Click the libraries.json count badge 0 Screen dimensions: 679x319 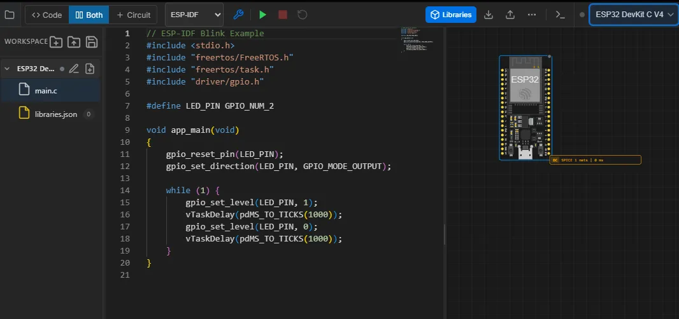(89, 114)
